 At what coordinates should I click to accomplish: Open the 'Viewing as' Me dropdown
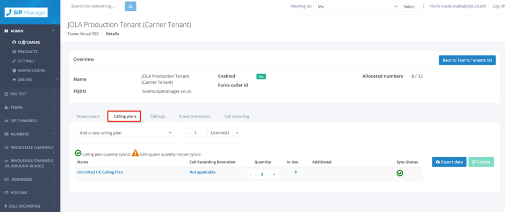[357, 6]
